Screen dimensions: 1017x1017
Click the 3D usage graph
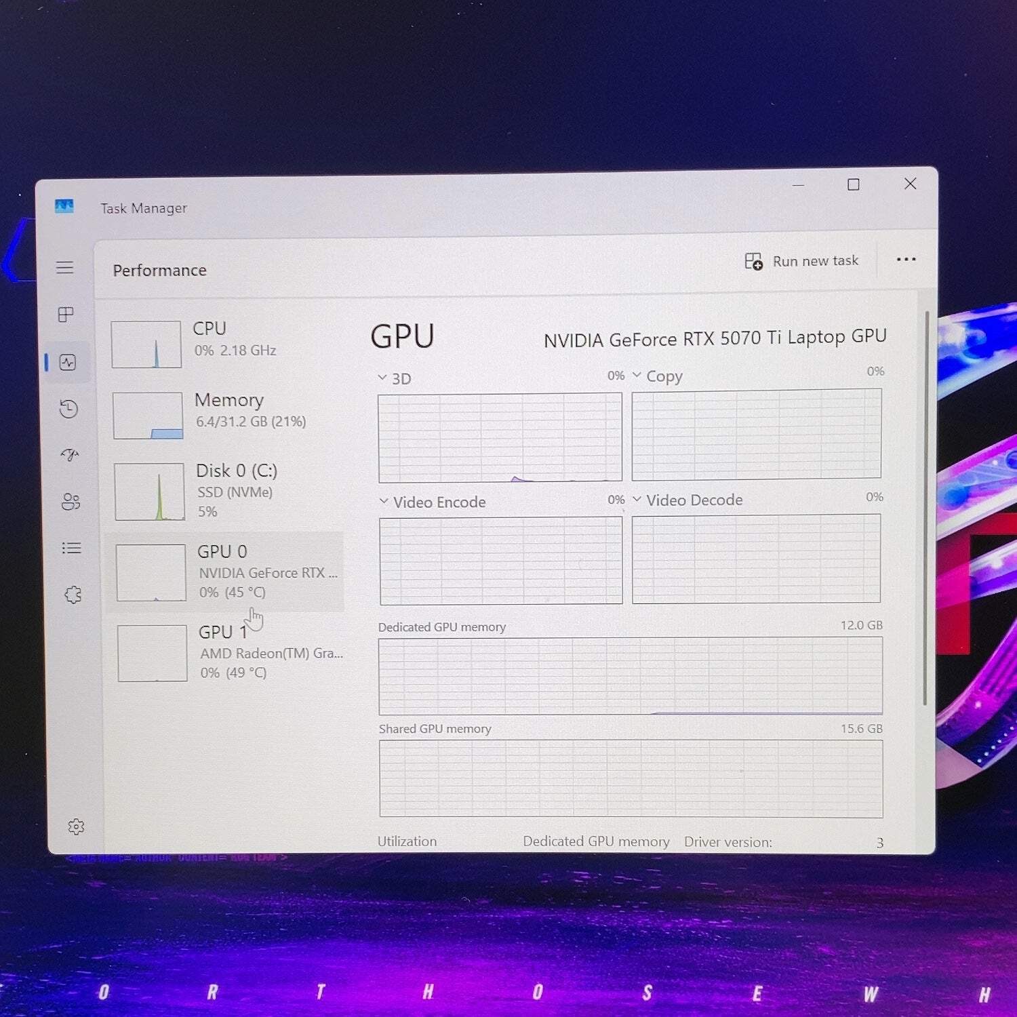pyautogui.click(x=500, y=437)
